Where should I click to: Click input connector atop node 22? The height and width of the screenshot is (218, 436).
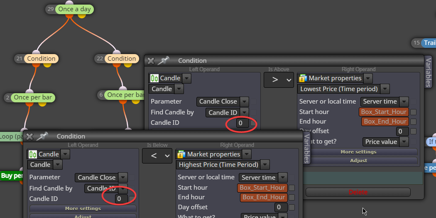tap(117, 52)
